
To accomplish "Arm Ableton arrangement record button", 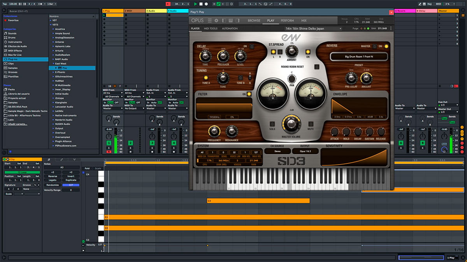I will (x=206, y=3).
